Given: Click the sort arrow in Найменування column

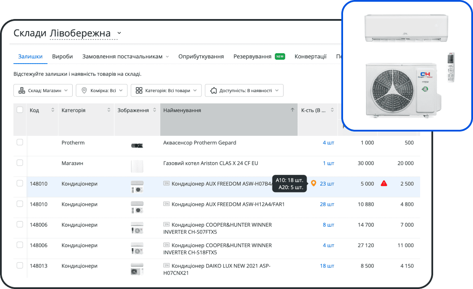Looking at the screenshot, I should point(292,110).
